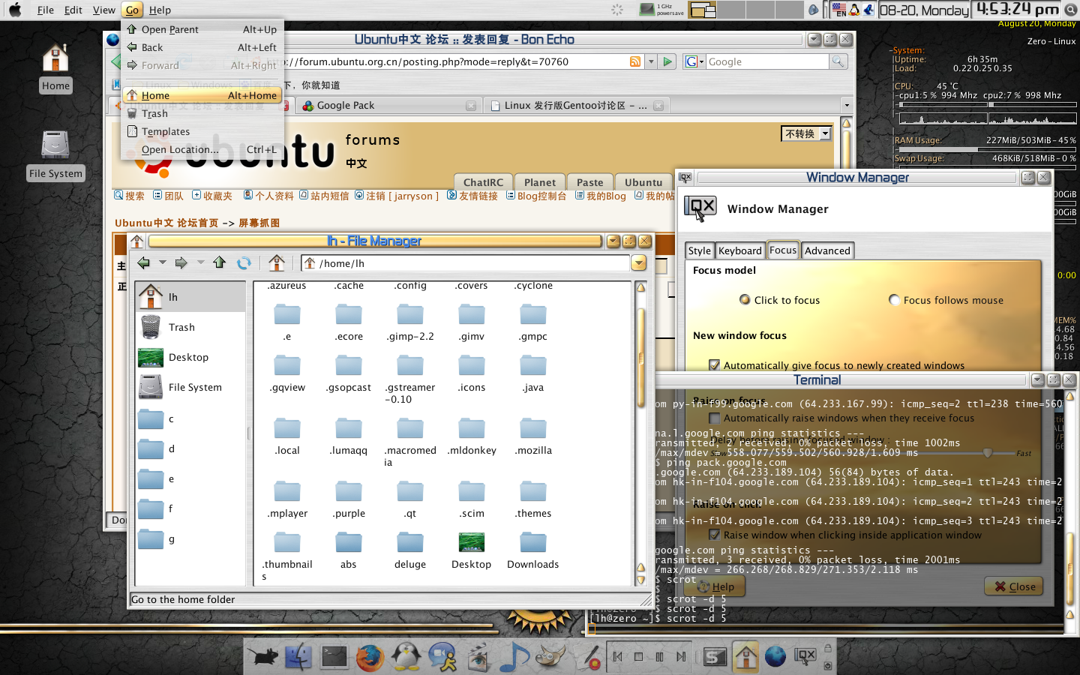Open the Xfce mouse icon in the dock
Image resolution: width=1080 pixels, height=675 pixels.
(263, 658)
